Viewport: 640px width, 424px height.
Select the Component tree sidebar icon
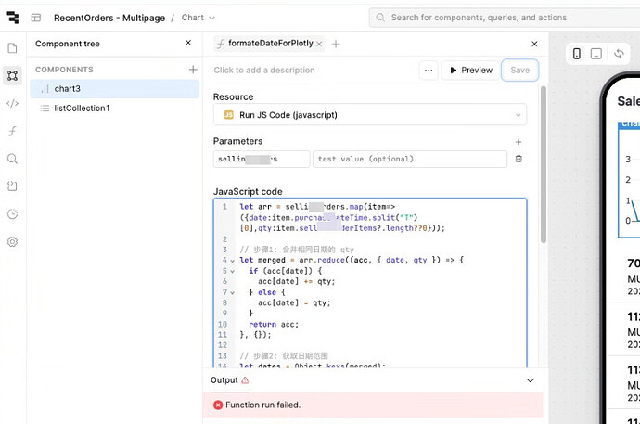13,75
